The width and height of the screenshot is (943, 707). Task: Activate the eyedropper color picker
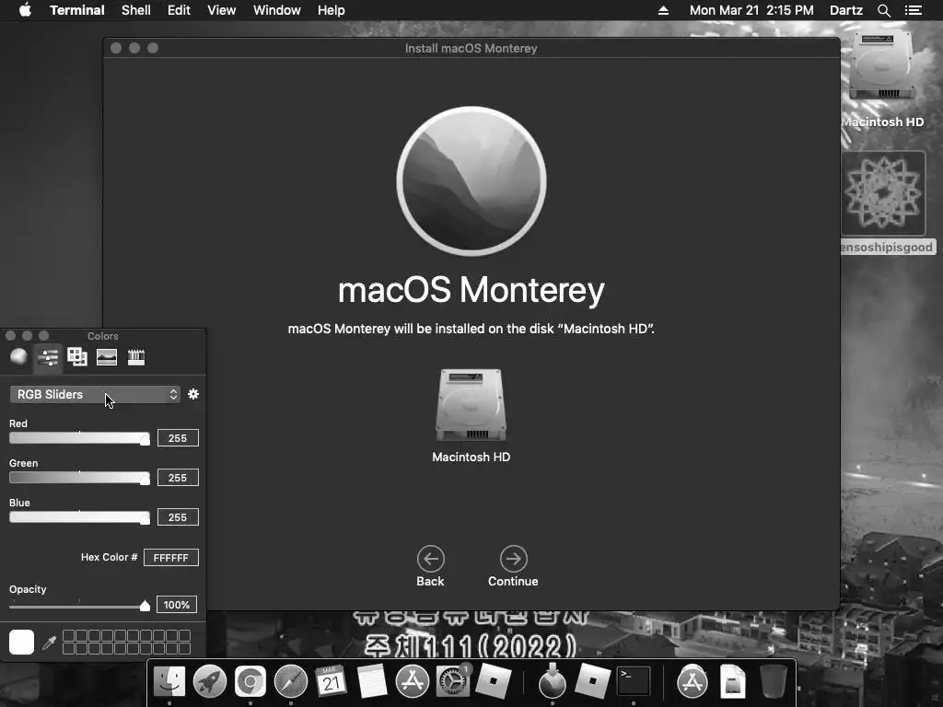(50, 643)
